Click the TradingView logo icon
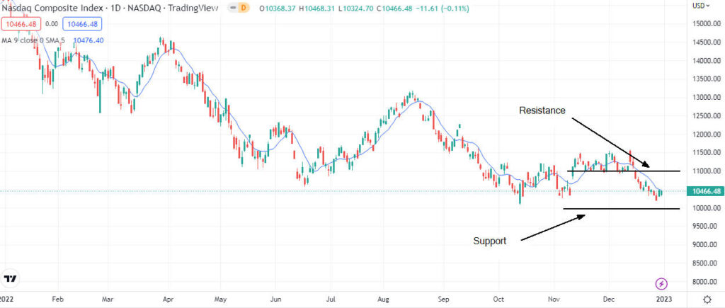725x308 pixels. [x=10, y=279]
